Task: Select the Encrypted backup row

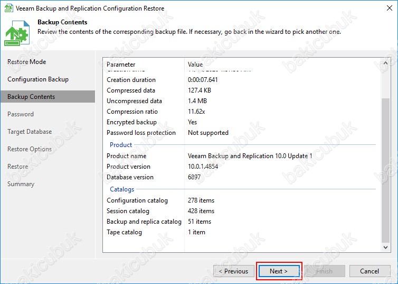Action: 241,122
